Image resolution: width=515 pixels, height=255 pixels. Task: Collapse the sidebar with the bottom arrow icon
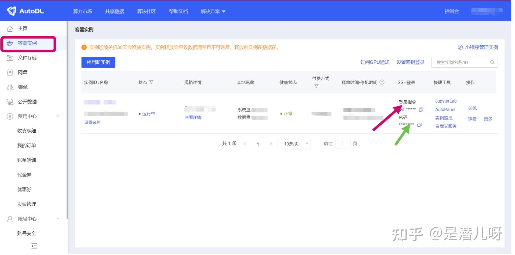(34, 246)
